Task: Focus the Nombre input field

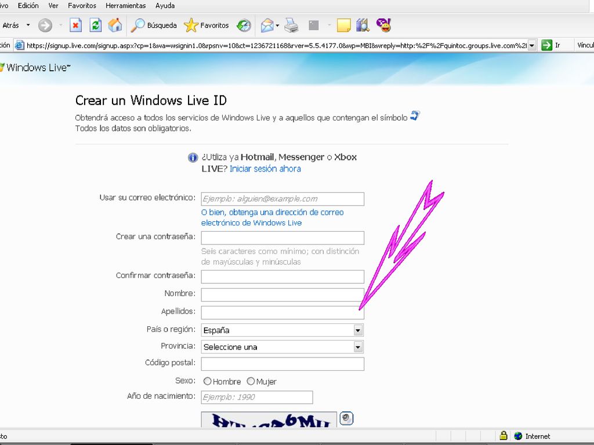Action: [x=282, y=295]
